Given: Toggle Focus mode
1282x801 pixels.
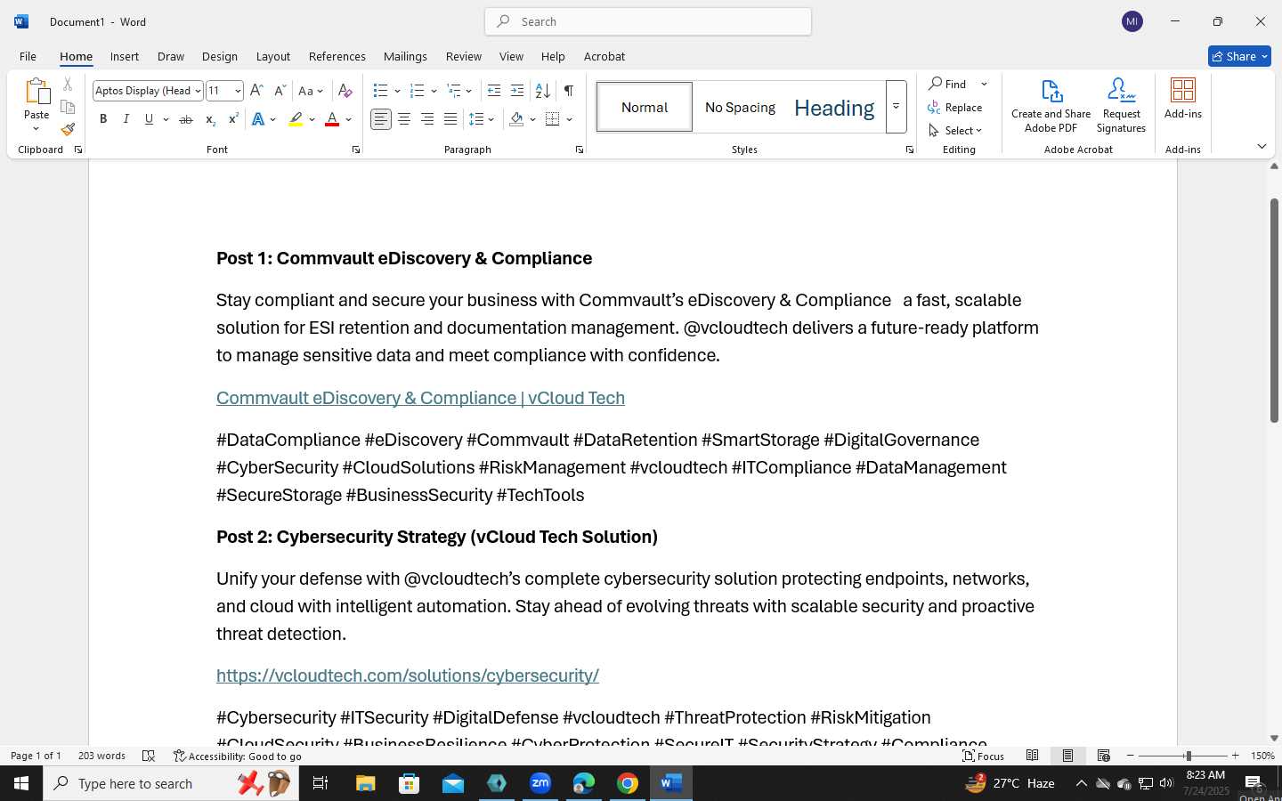Looking at the screenshot, I should tap(983, 756).
